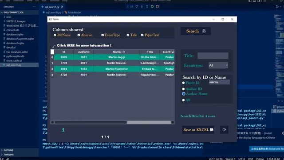Restart the debugging session
Image resolution: width=284 pixels, height=160 pixels.
(152, 7)
